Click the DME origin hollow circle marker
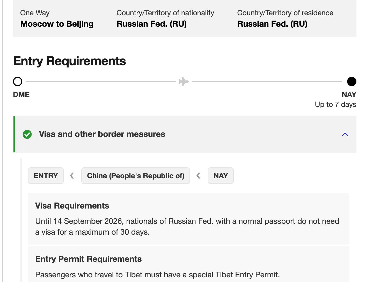Viewport: 366px width, 282px height. click(x=18, y=81)
